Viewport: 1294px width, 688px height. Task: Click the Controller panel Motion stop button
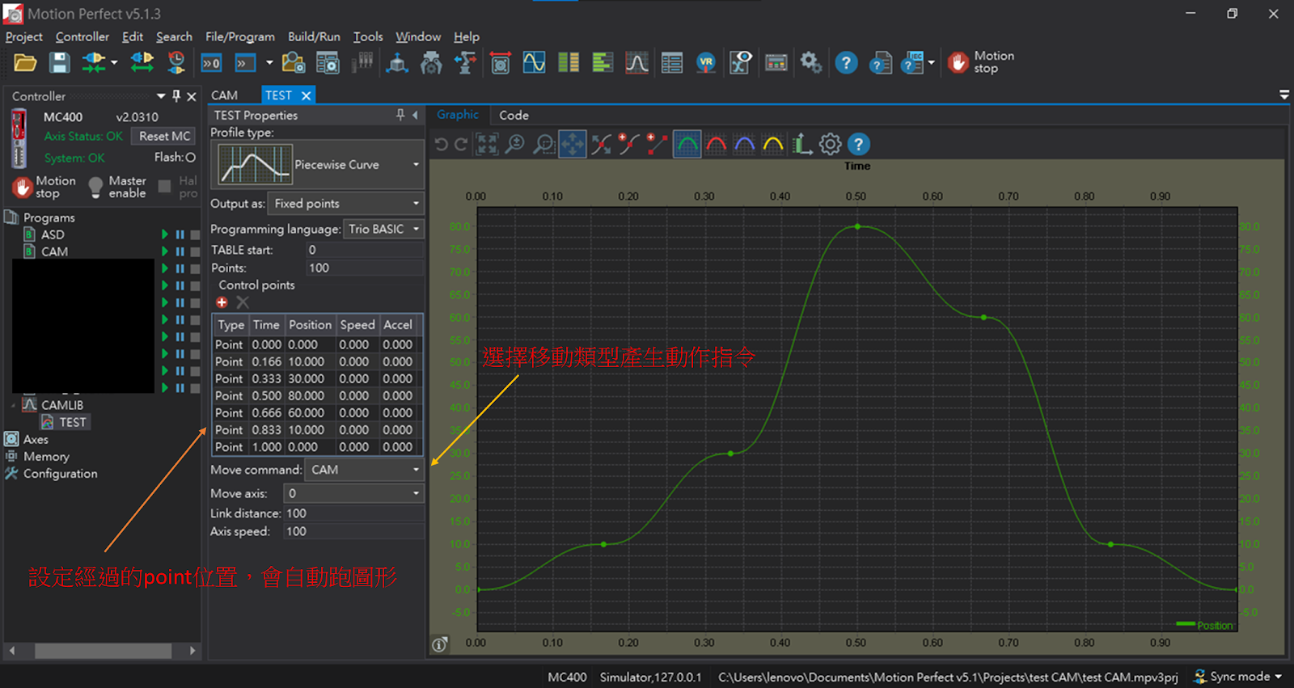pos(45,187)
